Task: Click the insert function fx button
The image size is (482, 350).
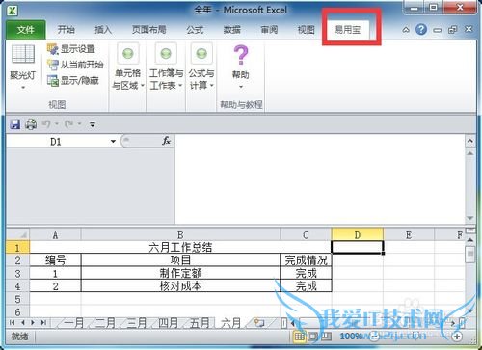Action: [166, 141]
